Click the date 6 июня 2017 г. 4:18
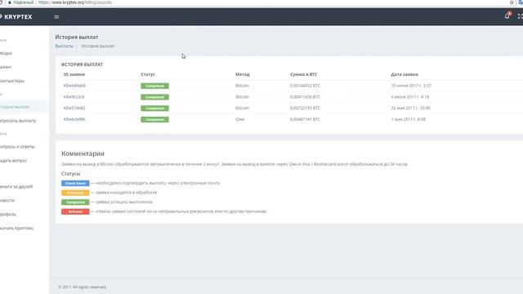 [410, 96]
